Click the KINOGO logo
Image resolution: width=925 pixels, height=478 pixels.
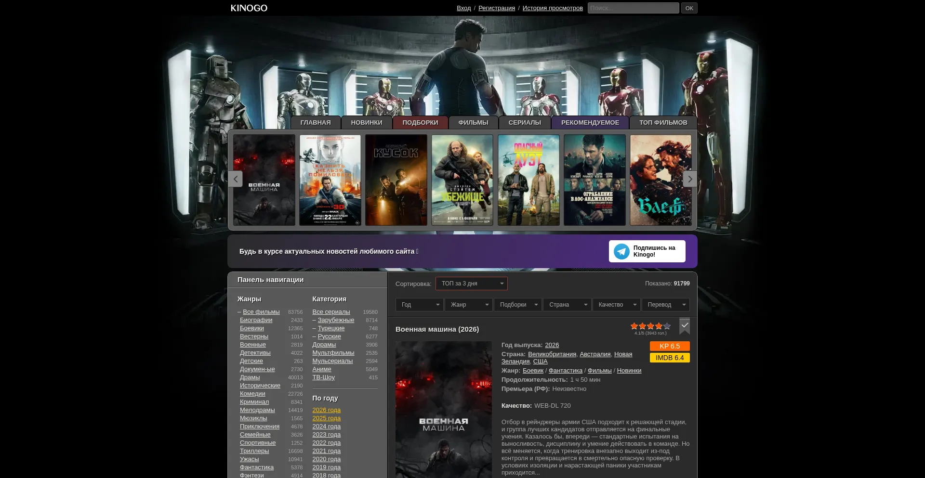tap(249, 8)
